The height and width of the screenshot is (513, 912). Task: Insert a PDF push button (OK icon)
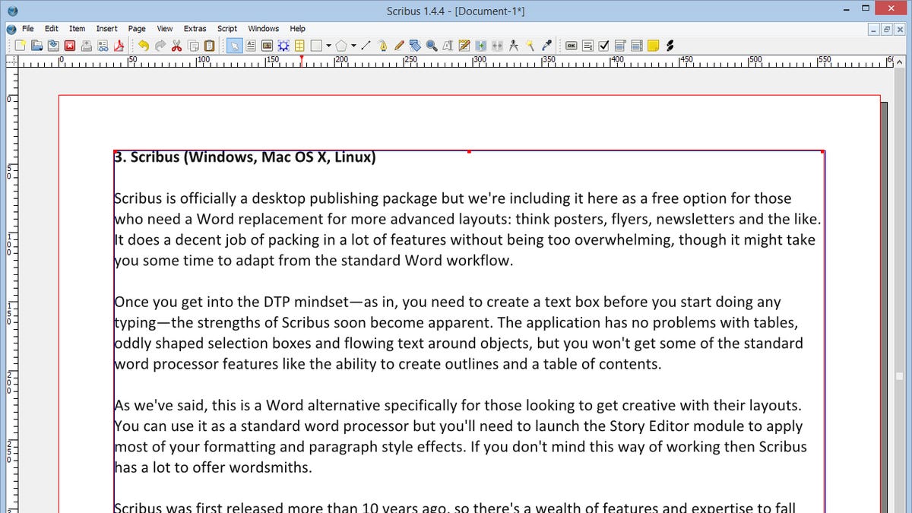tap(572, 46)
